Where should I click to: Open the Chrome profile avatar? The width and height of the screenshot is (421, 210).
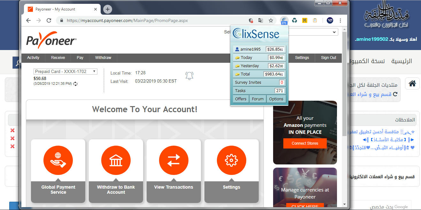pos(330,20)
